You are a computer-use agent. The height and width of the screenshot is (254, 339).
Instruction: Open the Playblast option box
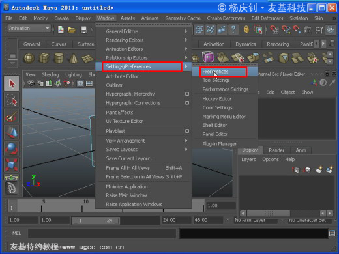point(187,131)
